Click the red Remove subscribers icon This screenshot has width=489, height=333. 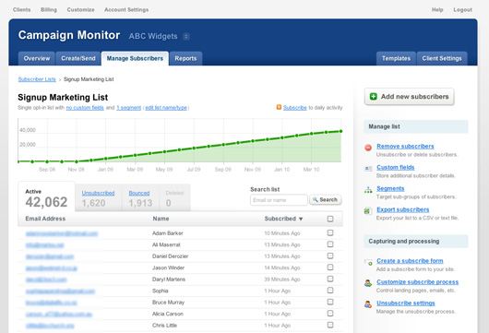pyautogui.click(x=368, y=148)
